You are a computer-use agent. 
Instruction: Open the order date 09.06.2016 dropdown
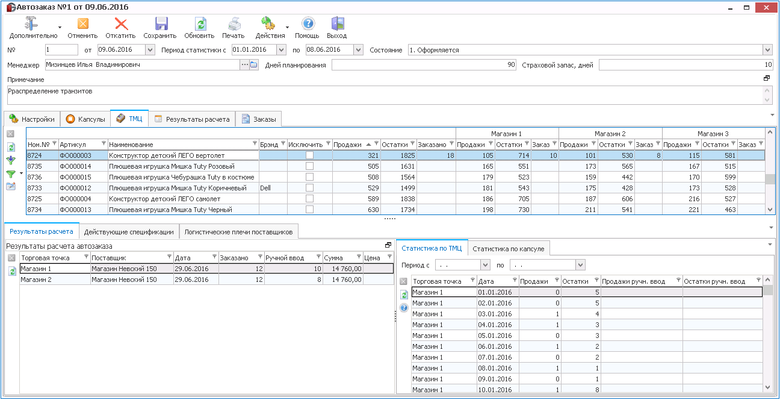[150, 49]
